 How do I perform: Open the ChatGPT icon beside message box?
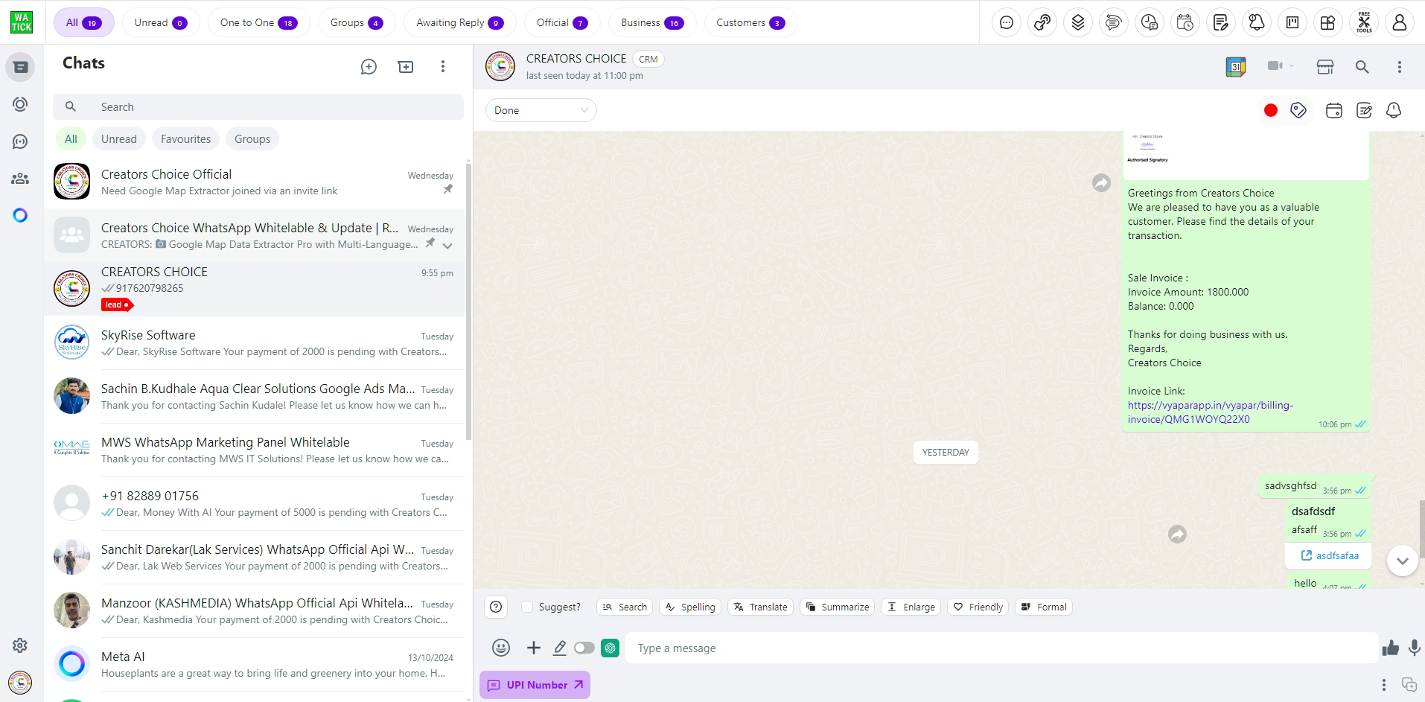pyautogui.click(x=611, y=648)
